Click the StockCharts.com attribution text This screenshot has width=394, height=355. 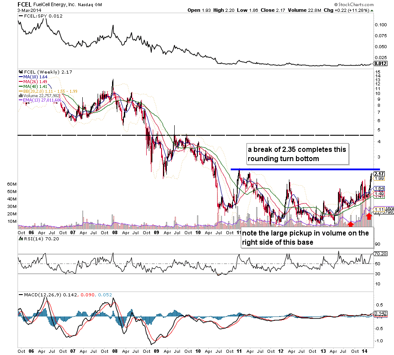(356, 4)
